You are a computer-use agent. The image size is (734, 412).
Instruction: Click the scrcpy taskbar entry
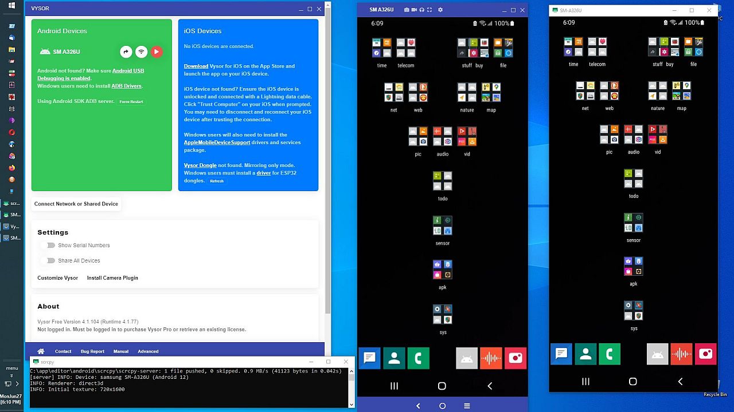click(x=12, y=203)
